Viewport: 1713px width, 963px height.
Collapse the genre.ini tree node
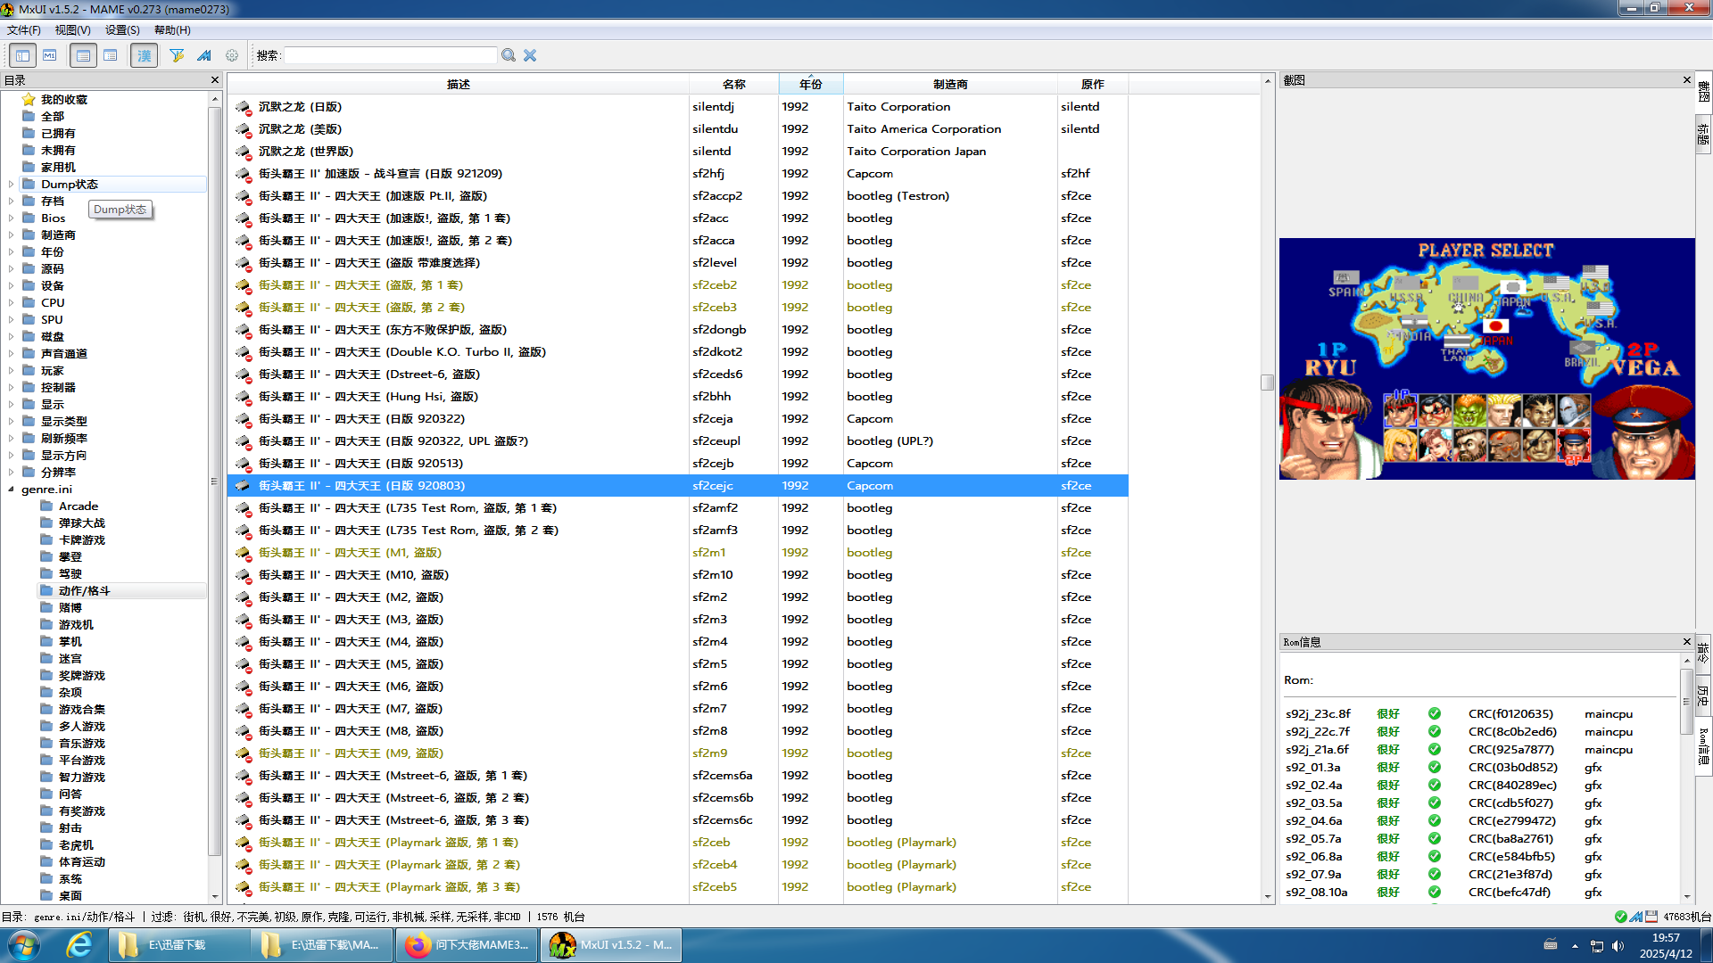(11, 490)
